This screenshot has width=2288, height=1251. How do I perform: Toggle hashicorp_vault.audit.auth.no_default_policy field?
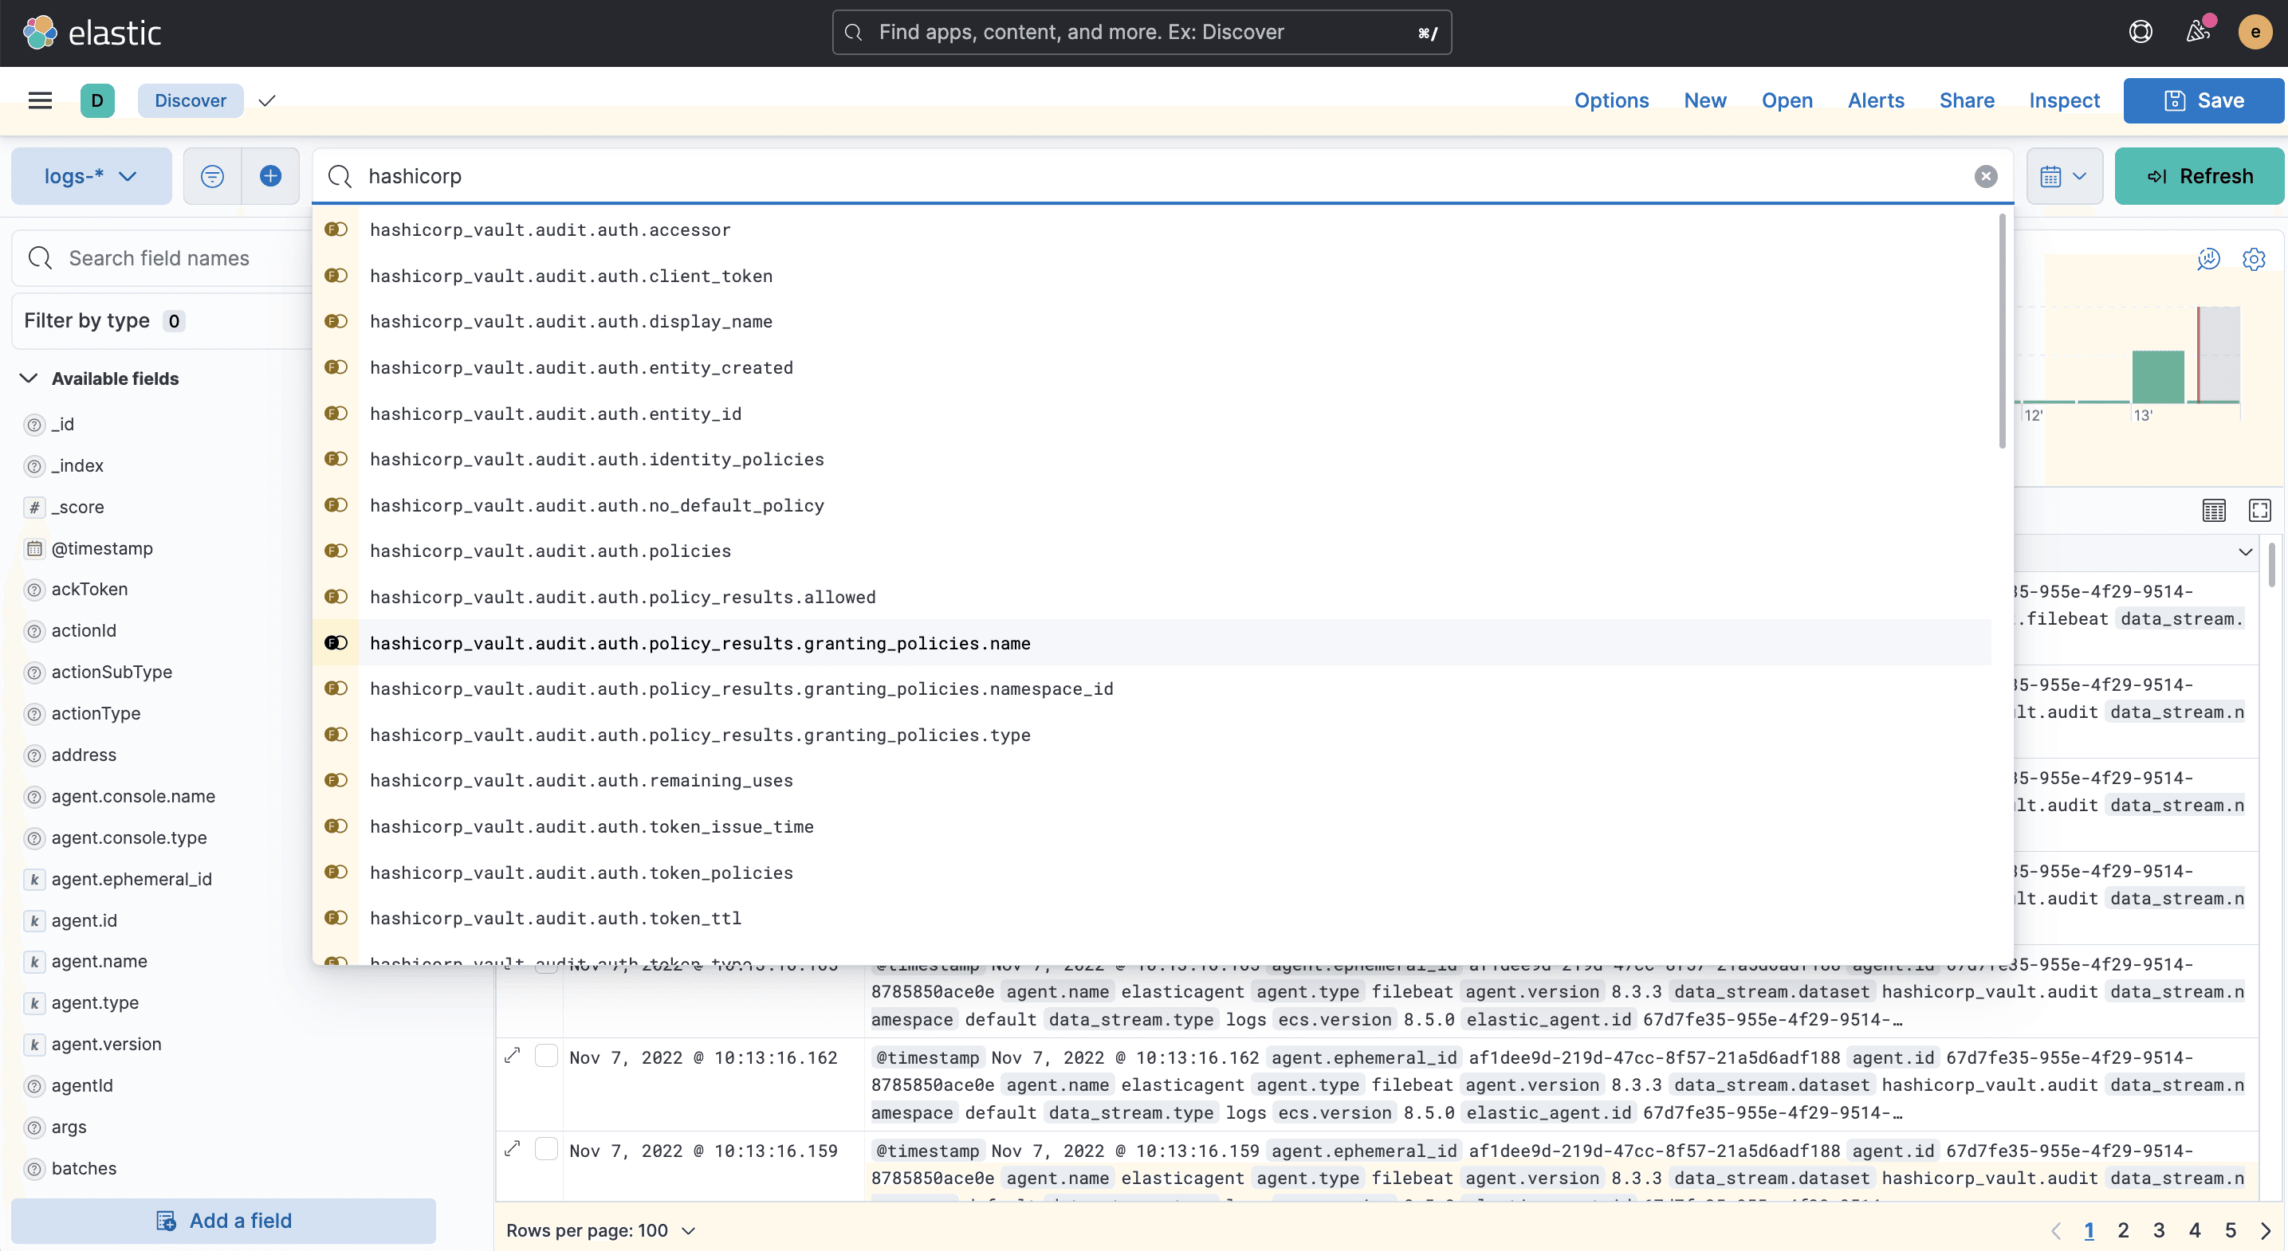[x=336, y=504]
